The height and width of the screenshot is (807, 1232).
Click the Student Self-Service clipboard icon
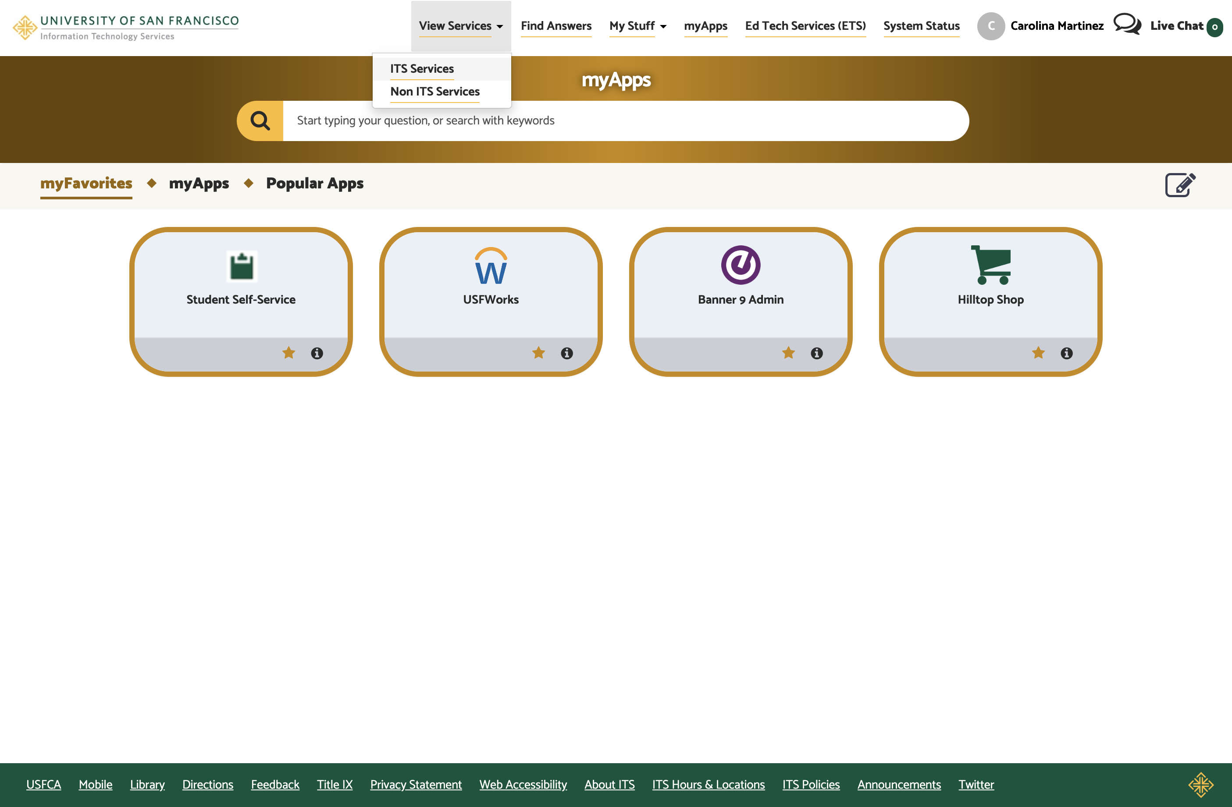241,266
